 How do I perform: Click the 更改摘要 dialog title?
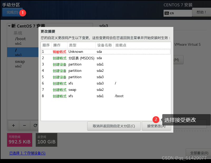coord(48,31)
